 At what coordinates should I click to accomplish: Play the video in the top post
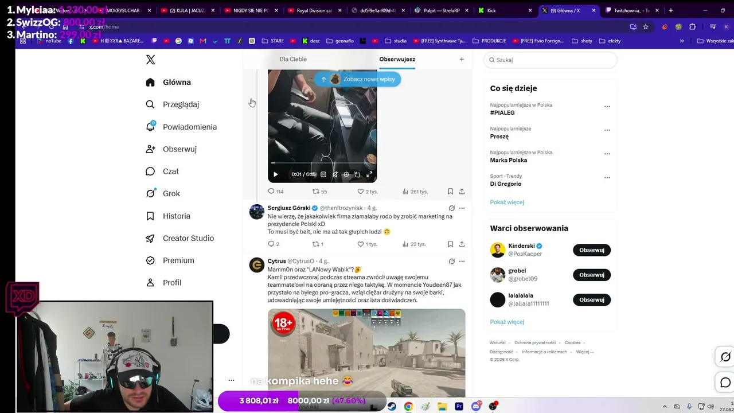(x=275, y=174)
